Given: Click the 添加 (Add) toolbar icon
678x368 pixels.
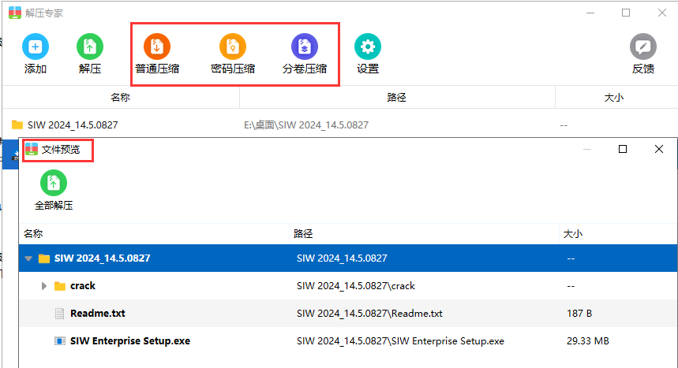Looking at the screenshot, I should tap(35, 46).
